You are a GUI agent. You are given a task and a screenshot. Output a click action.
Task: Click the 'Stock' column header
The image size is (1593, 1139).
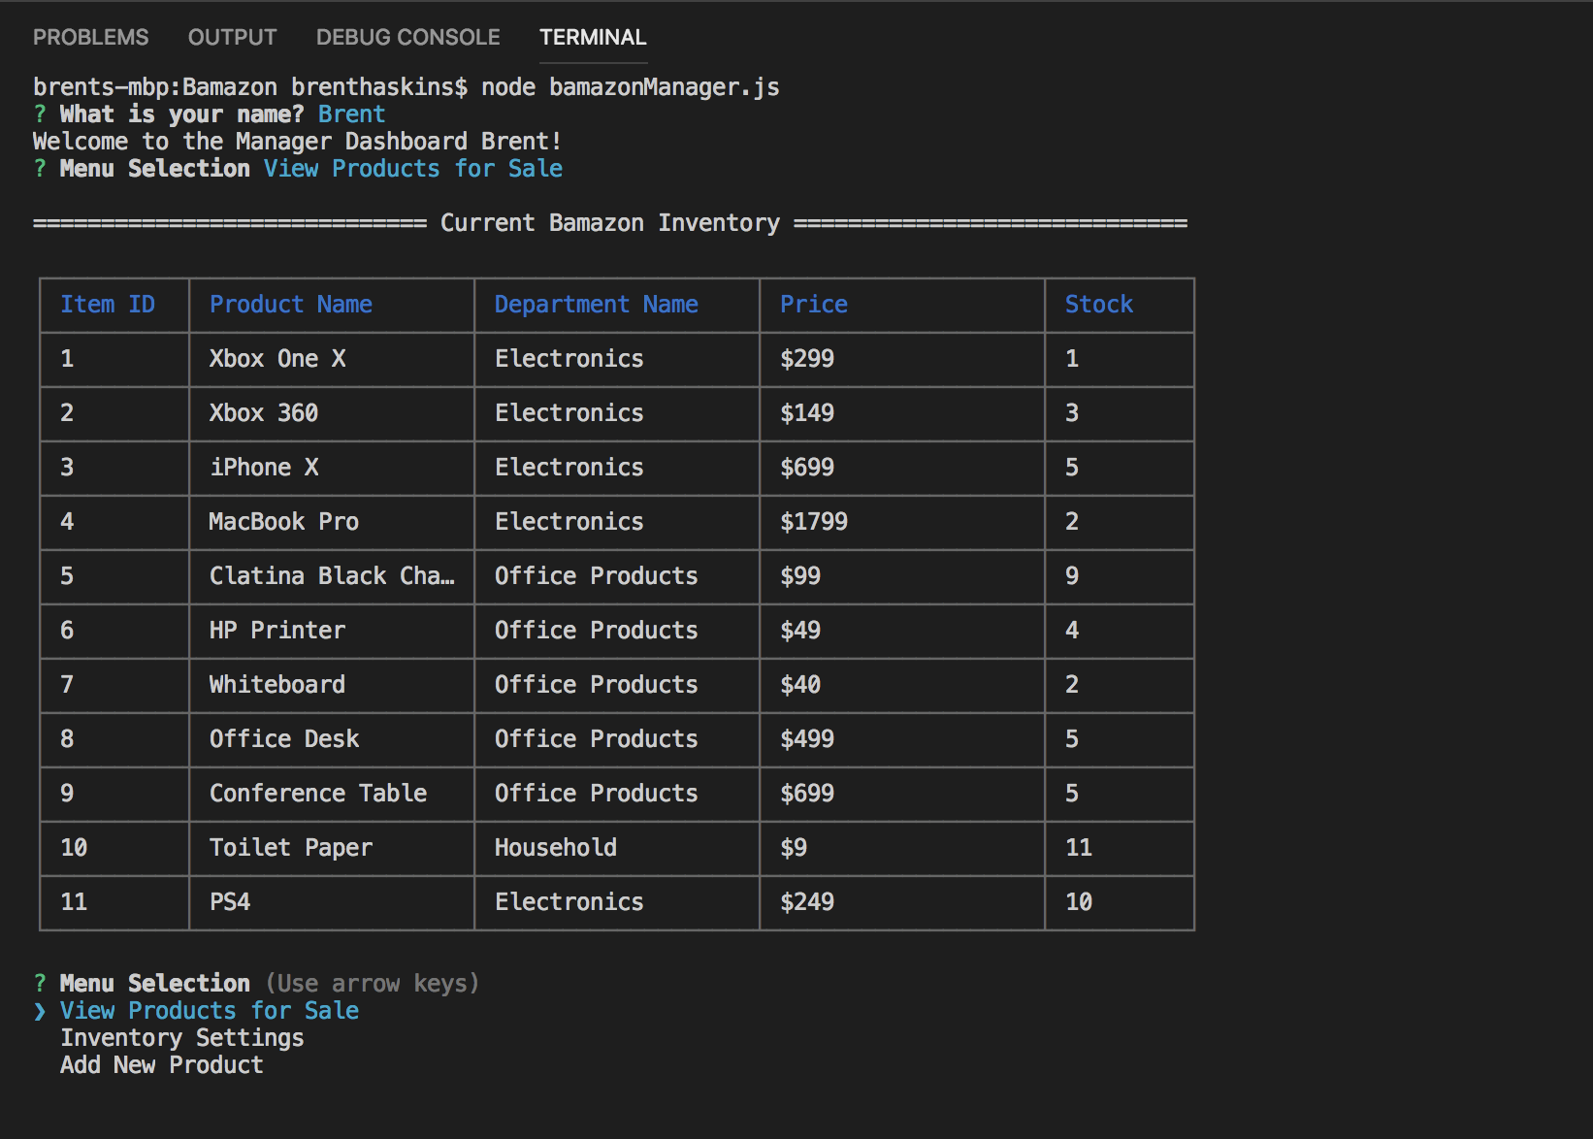[1120, 305]
